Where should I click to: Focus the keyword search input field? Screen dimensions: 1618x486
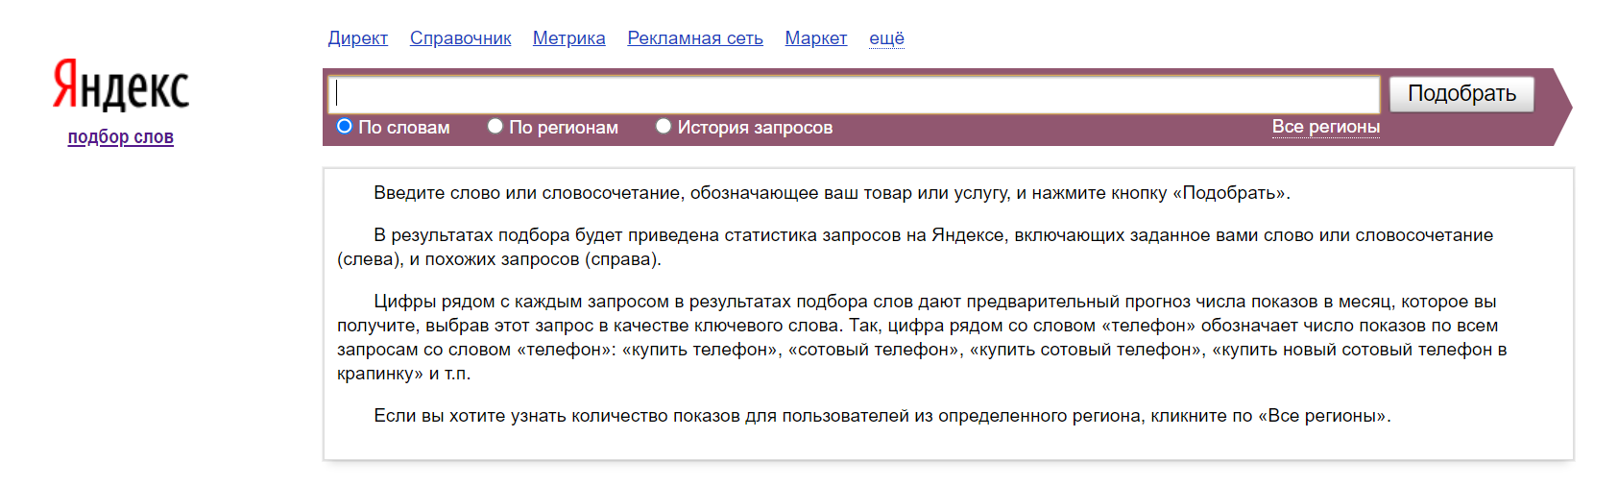coord(855,94)
